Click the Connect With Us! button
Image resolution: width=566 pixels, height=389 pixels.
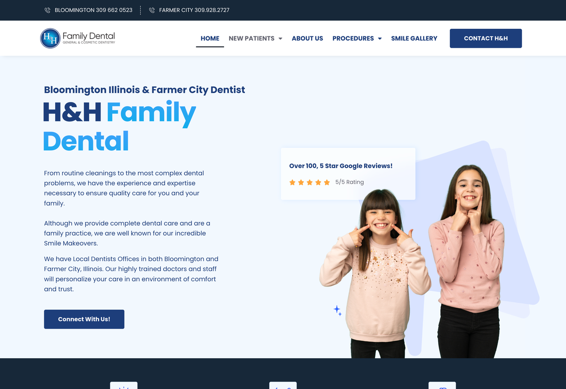click(x=84, y=319)
